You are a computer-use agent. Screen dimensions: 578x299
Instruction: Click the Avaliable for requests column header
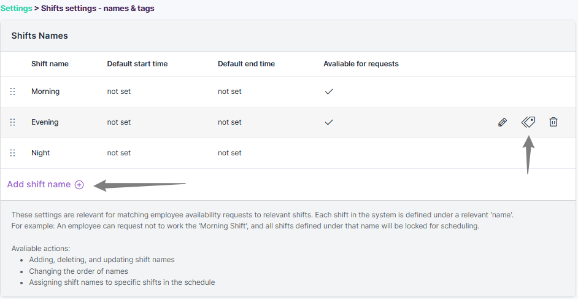[361, 64]
